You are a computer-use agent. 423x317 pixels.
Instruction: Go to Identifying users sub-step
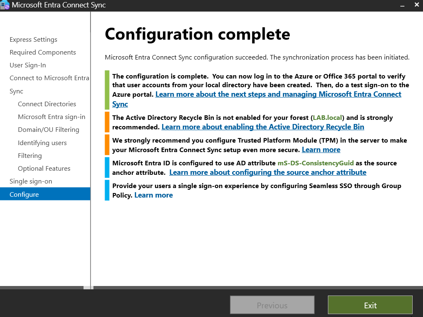(42, 143)
